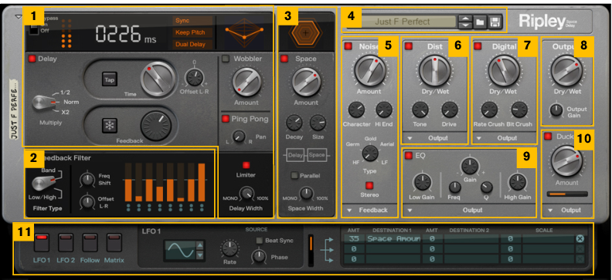612x280 pixels.
Task: Click the Output Gain knob
Action: pos(556,110)
